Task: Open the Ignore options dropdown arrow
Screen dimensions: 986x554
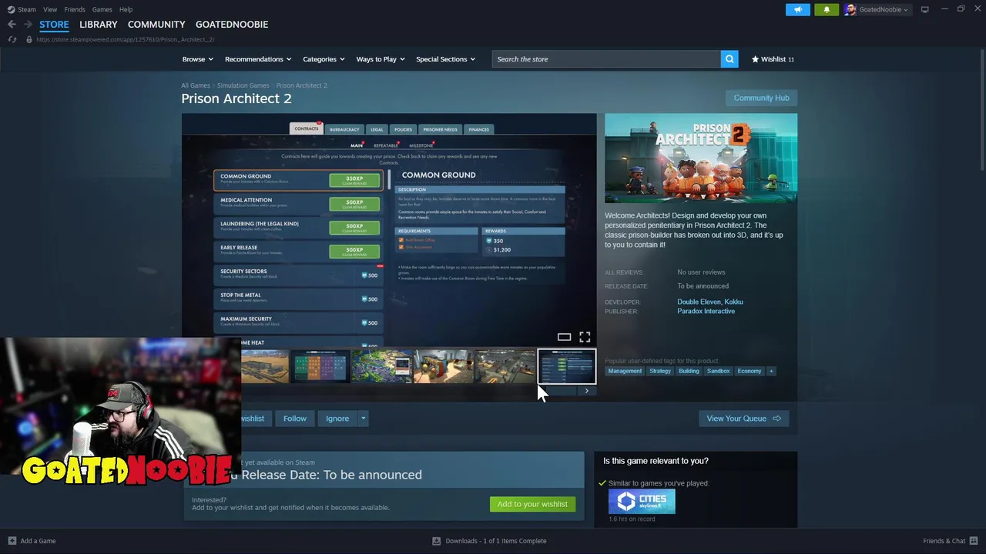Action: point(363,419)
